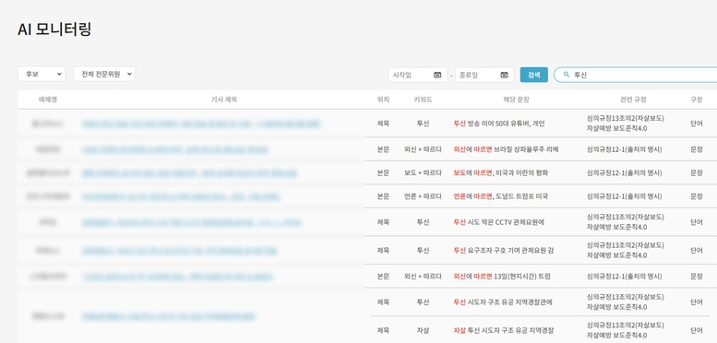Select sentence '투신 시도자 구조 유공 지역경찰관에'
The image size is (717, 343).
point(503,302)
